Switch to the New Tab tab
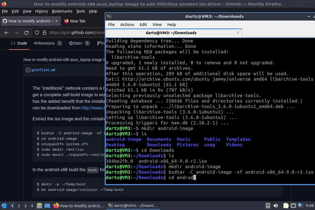The image size is (315, 210). coord(75,21)
